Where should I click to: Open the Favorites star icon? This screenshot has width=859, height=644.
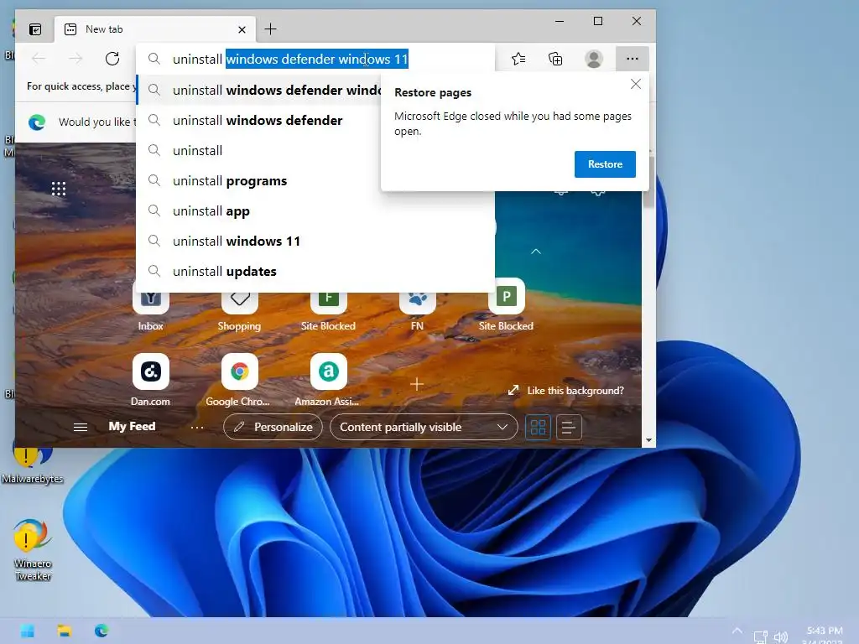[518, 59]
